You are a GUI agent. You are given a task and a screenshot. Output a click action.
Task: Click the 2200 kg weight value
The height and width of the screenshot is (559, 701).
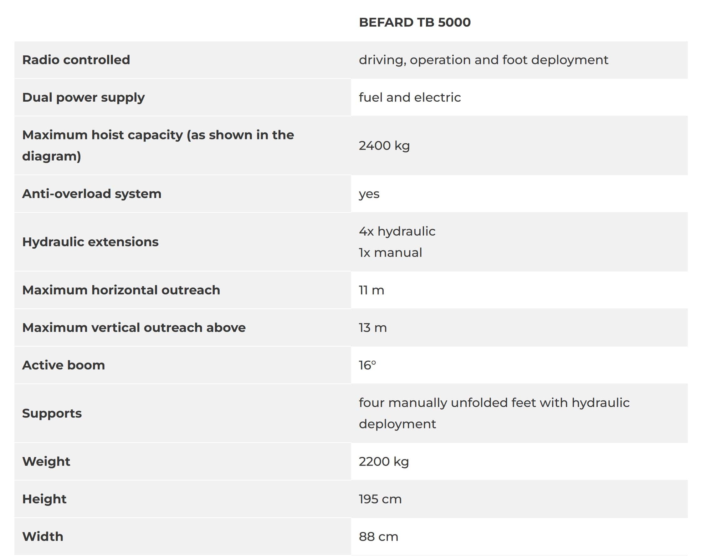[384, 461]
